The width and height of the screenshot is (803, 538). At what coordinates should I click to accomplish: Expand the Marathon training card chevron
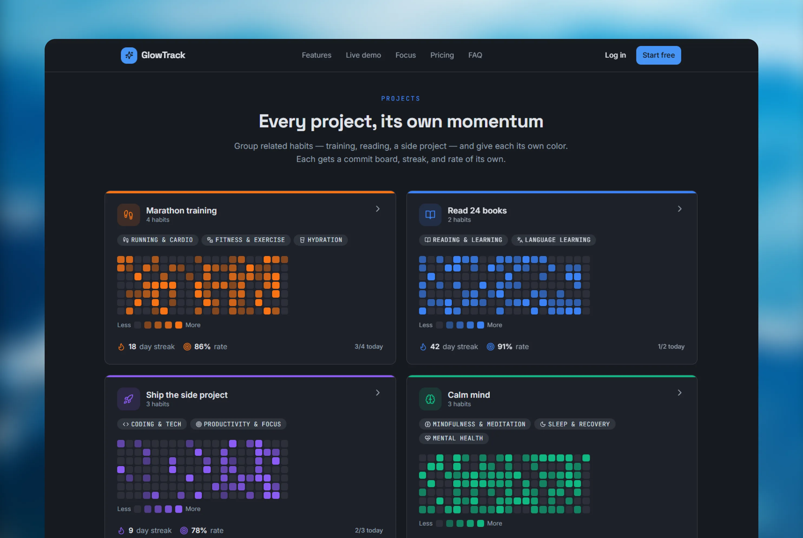click(378, 209)
